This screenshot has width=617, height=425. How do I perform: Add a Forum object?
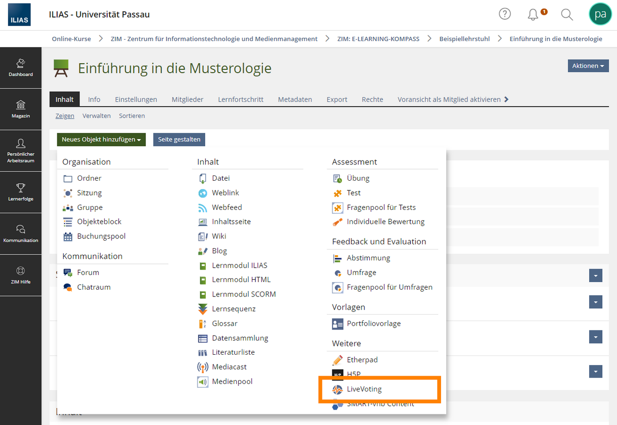coord(88,272)
